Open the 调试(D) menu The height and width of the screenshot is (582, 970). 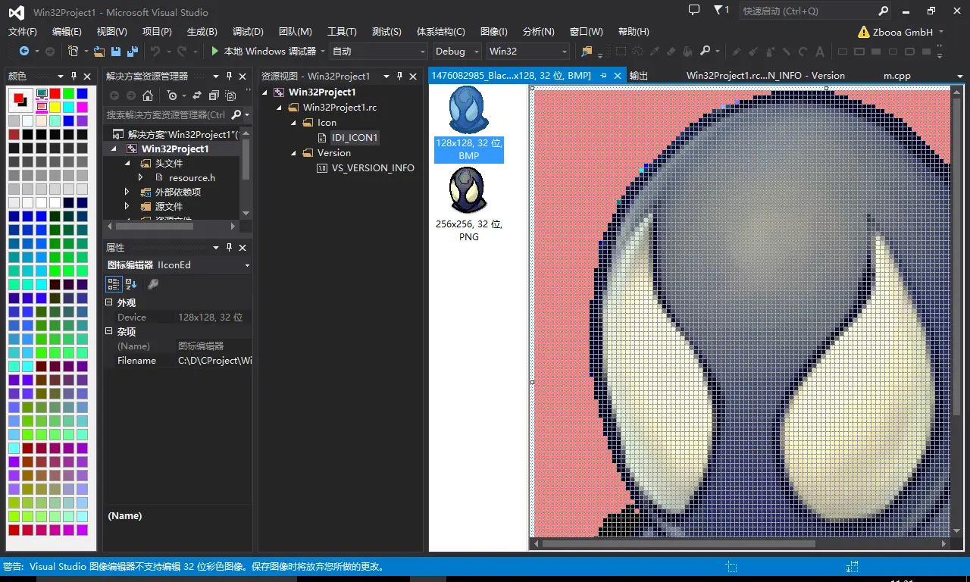pyautogui.click(x=248, y=31)
